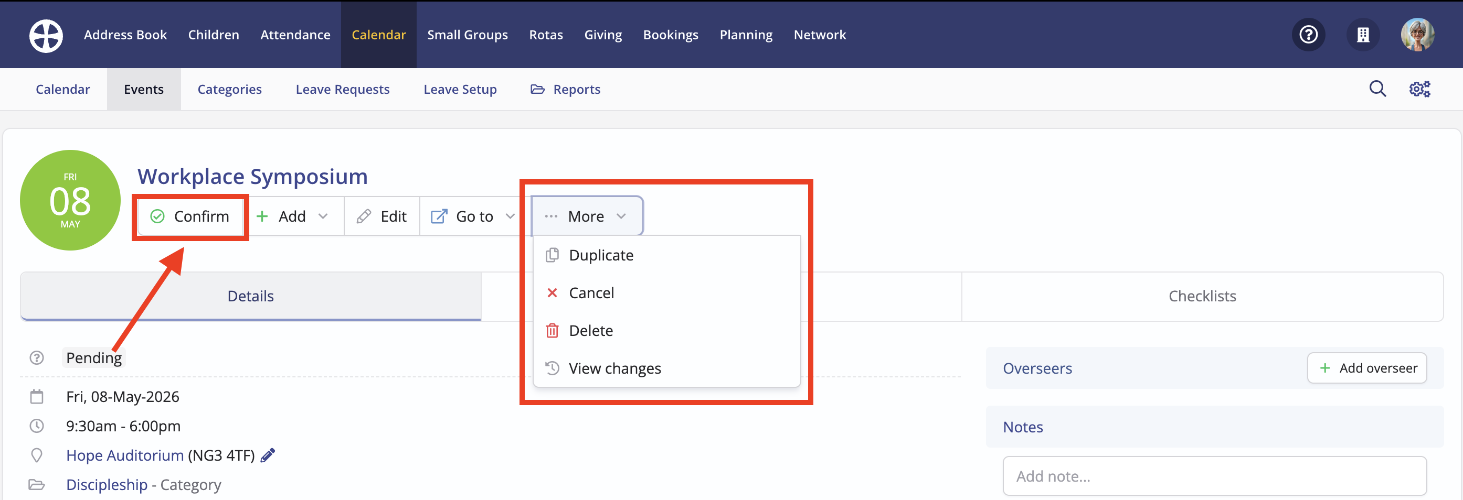Open the Leave Setup sub-tab
Viewport: 1463px width, 500px height.
click(x=460, y=89)
